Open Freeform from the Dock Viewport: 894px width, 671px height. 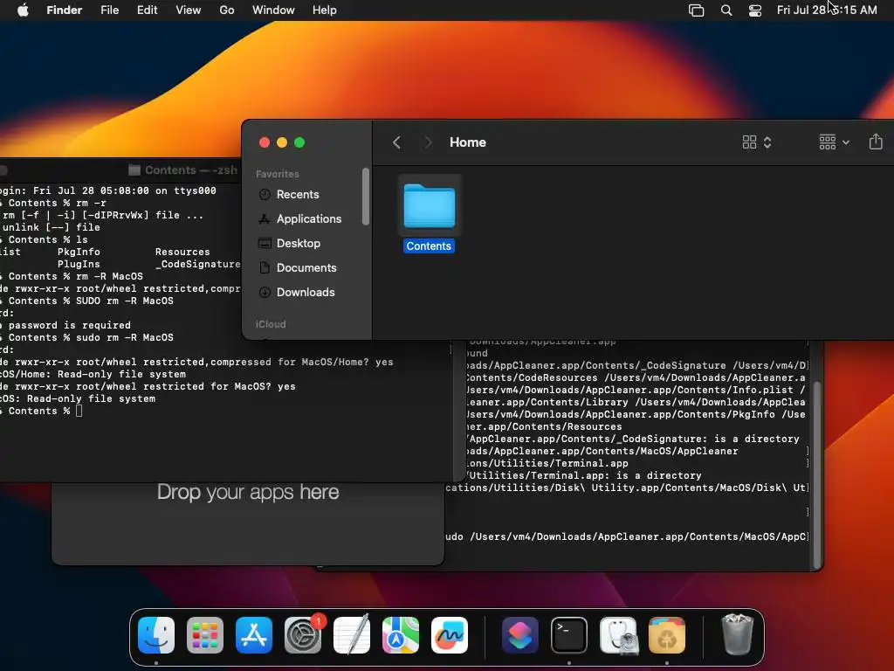click(x=450, y=635)
